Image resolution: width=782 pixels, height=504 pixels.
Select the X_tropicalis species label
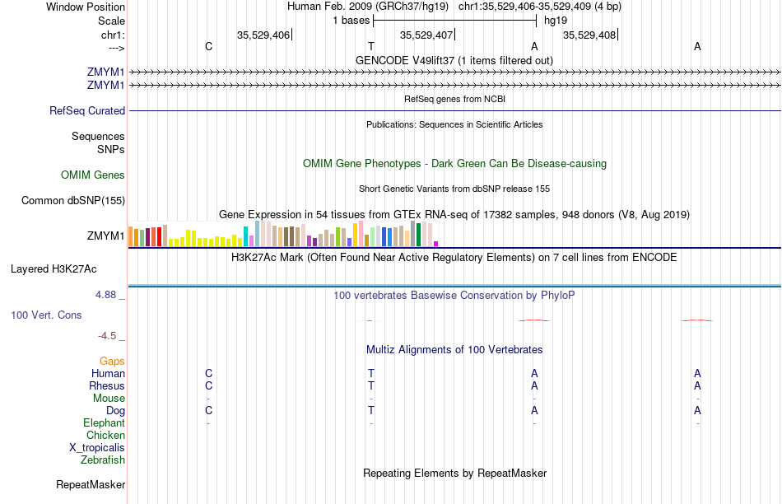tap(97, 448)
